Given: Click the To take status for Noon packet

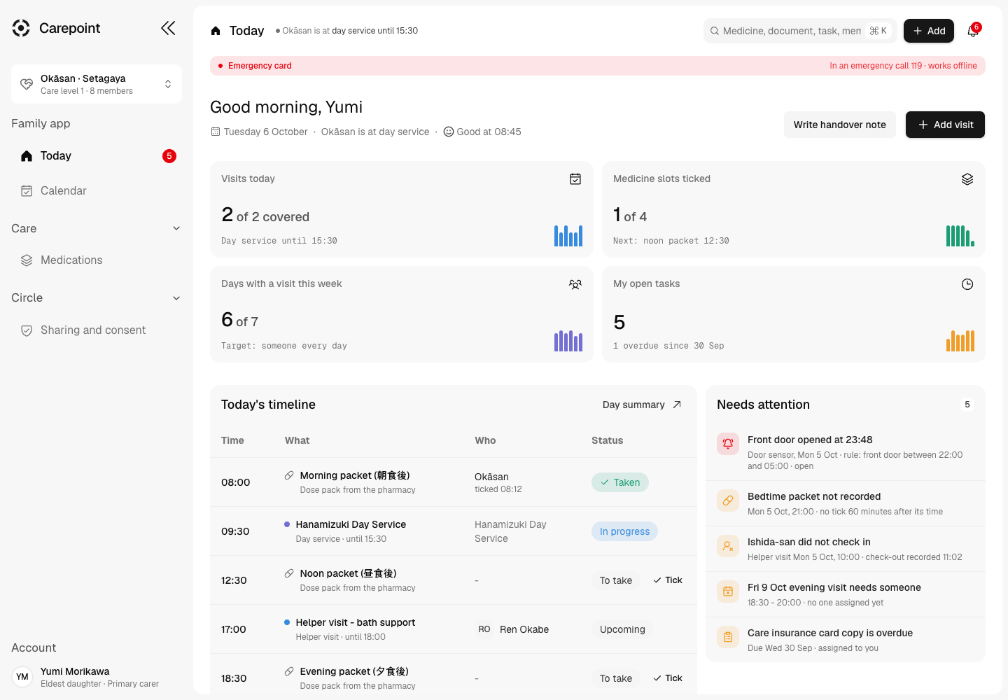Looking at the screenshot, I should click(x=616, y=580).
